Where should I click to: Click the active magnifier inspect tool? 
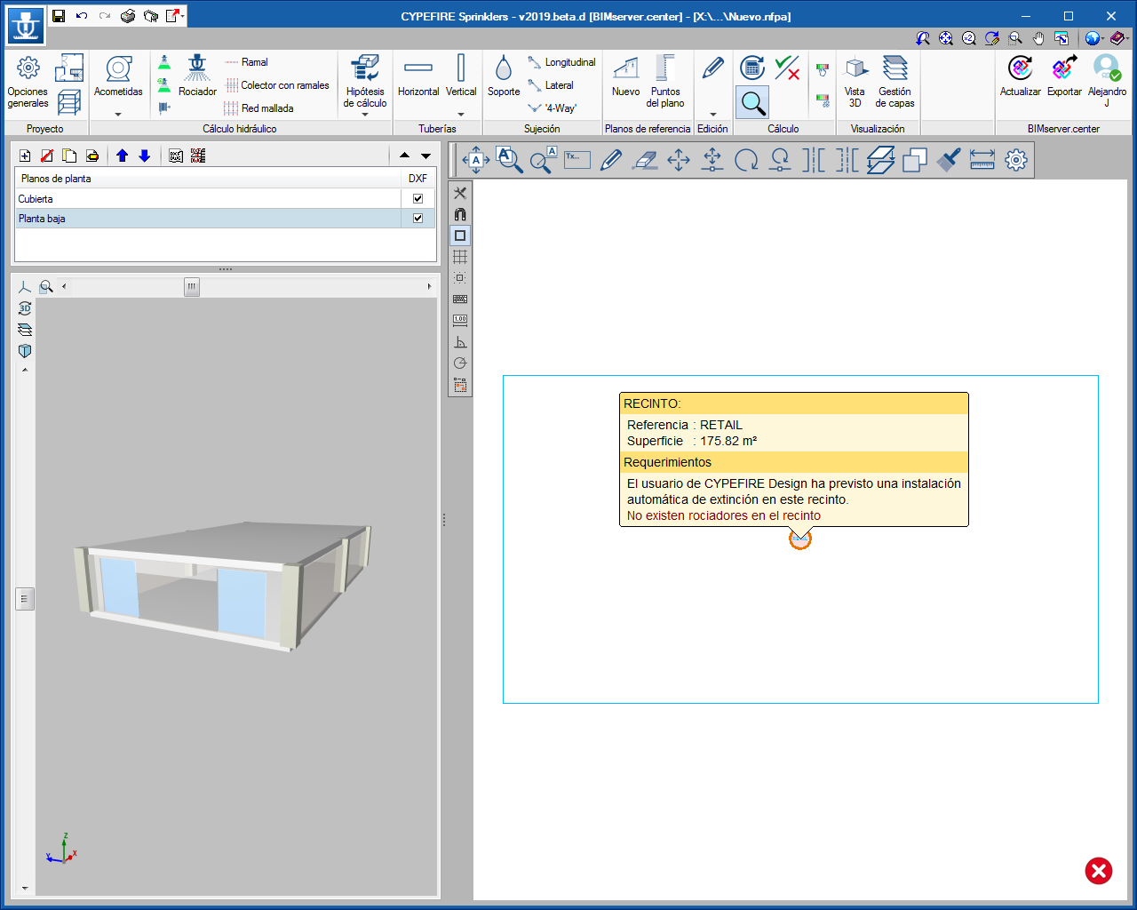click(x=752, y=102)
